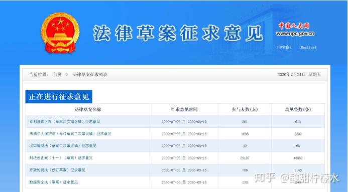Click participant count 42 in 出口管制法 row
Screen dimensions: 348x192
coord(245,146)
